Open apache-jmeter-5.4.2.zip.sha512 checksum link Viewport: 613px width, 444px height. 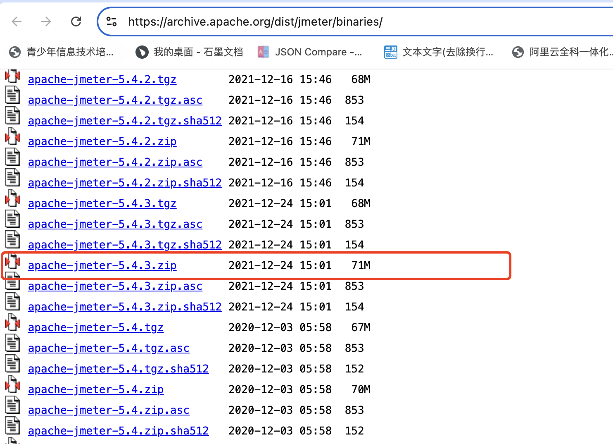click(x=125, y=183)
